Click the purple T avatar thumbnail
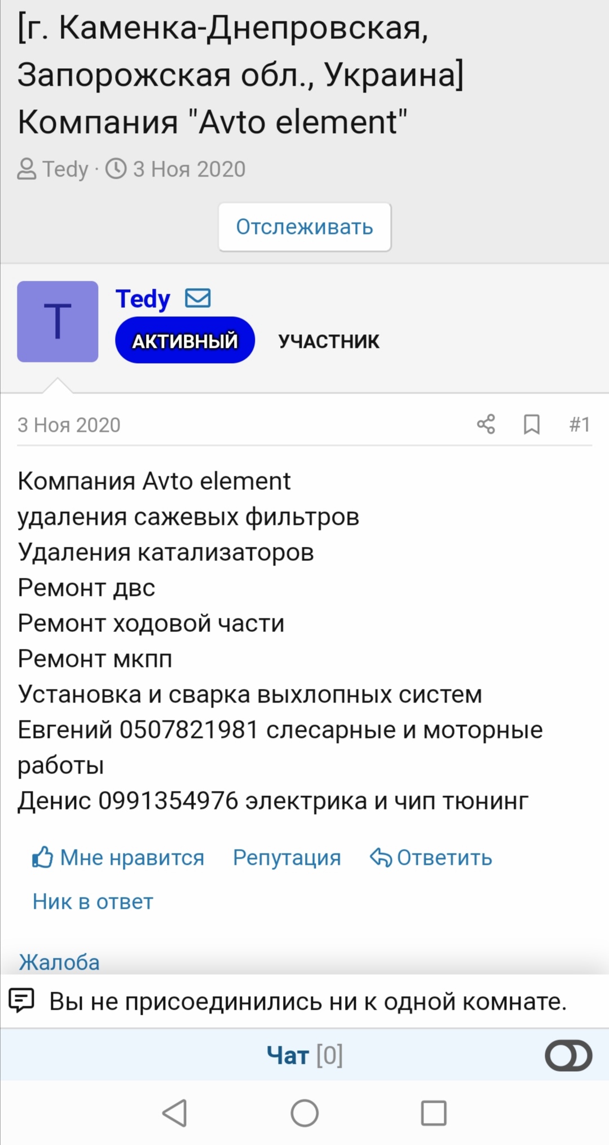Viewport: 609px width, 1145px height. (58, 321)
